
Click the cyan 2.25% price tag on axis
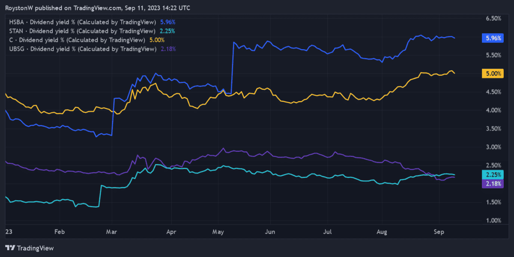pos(493,174)
